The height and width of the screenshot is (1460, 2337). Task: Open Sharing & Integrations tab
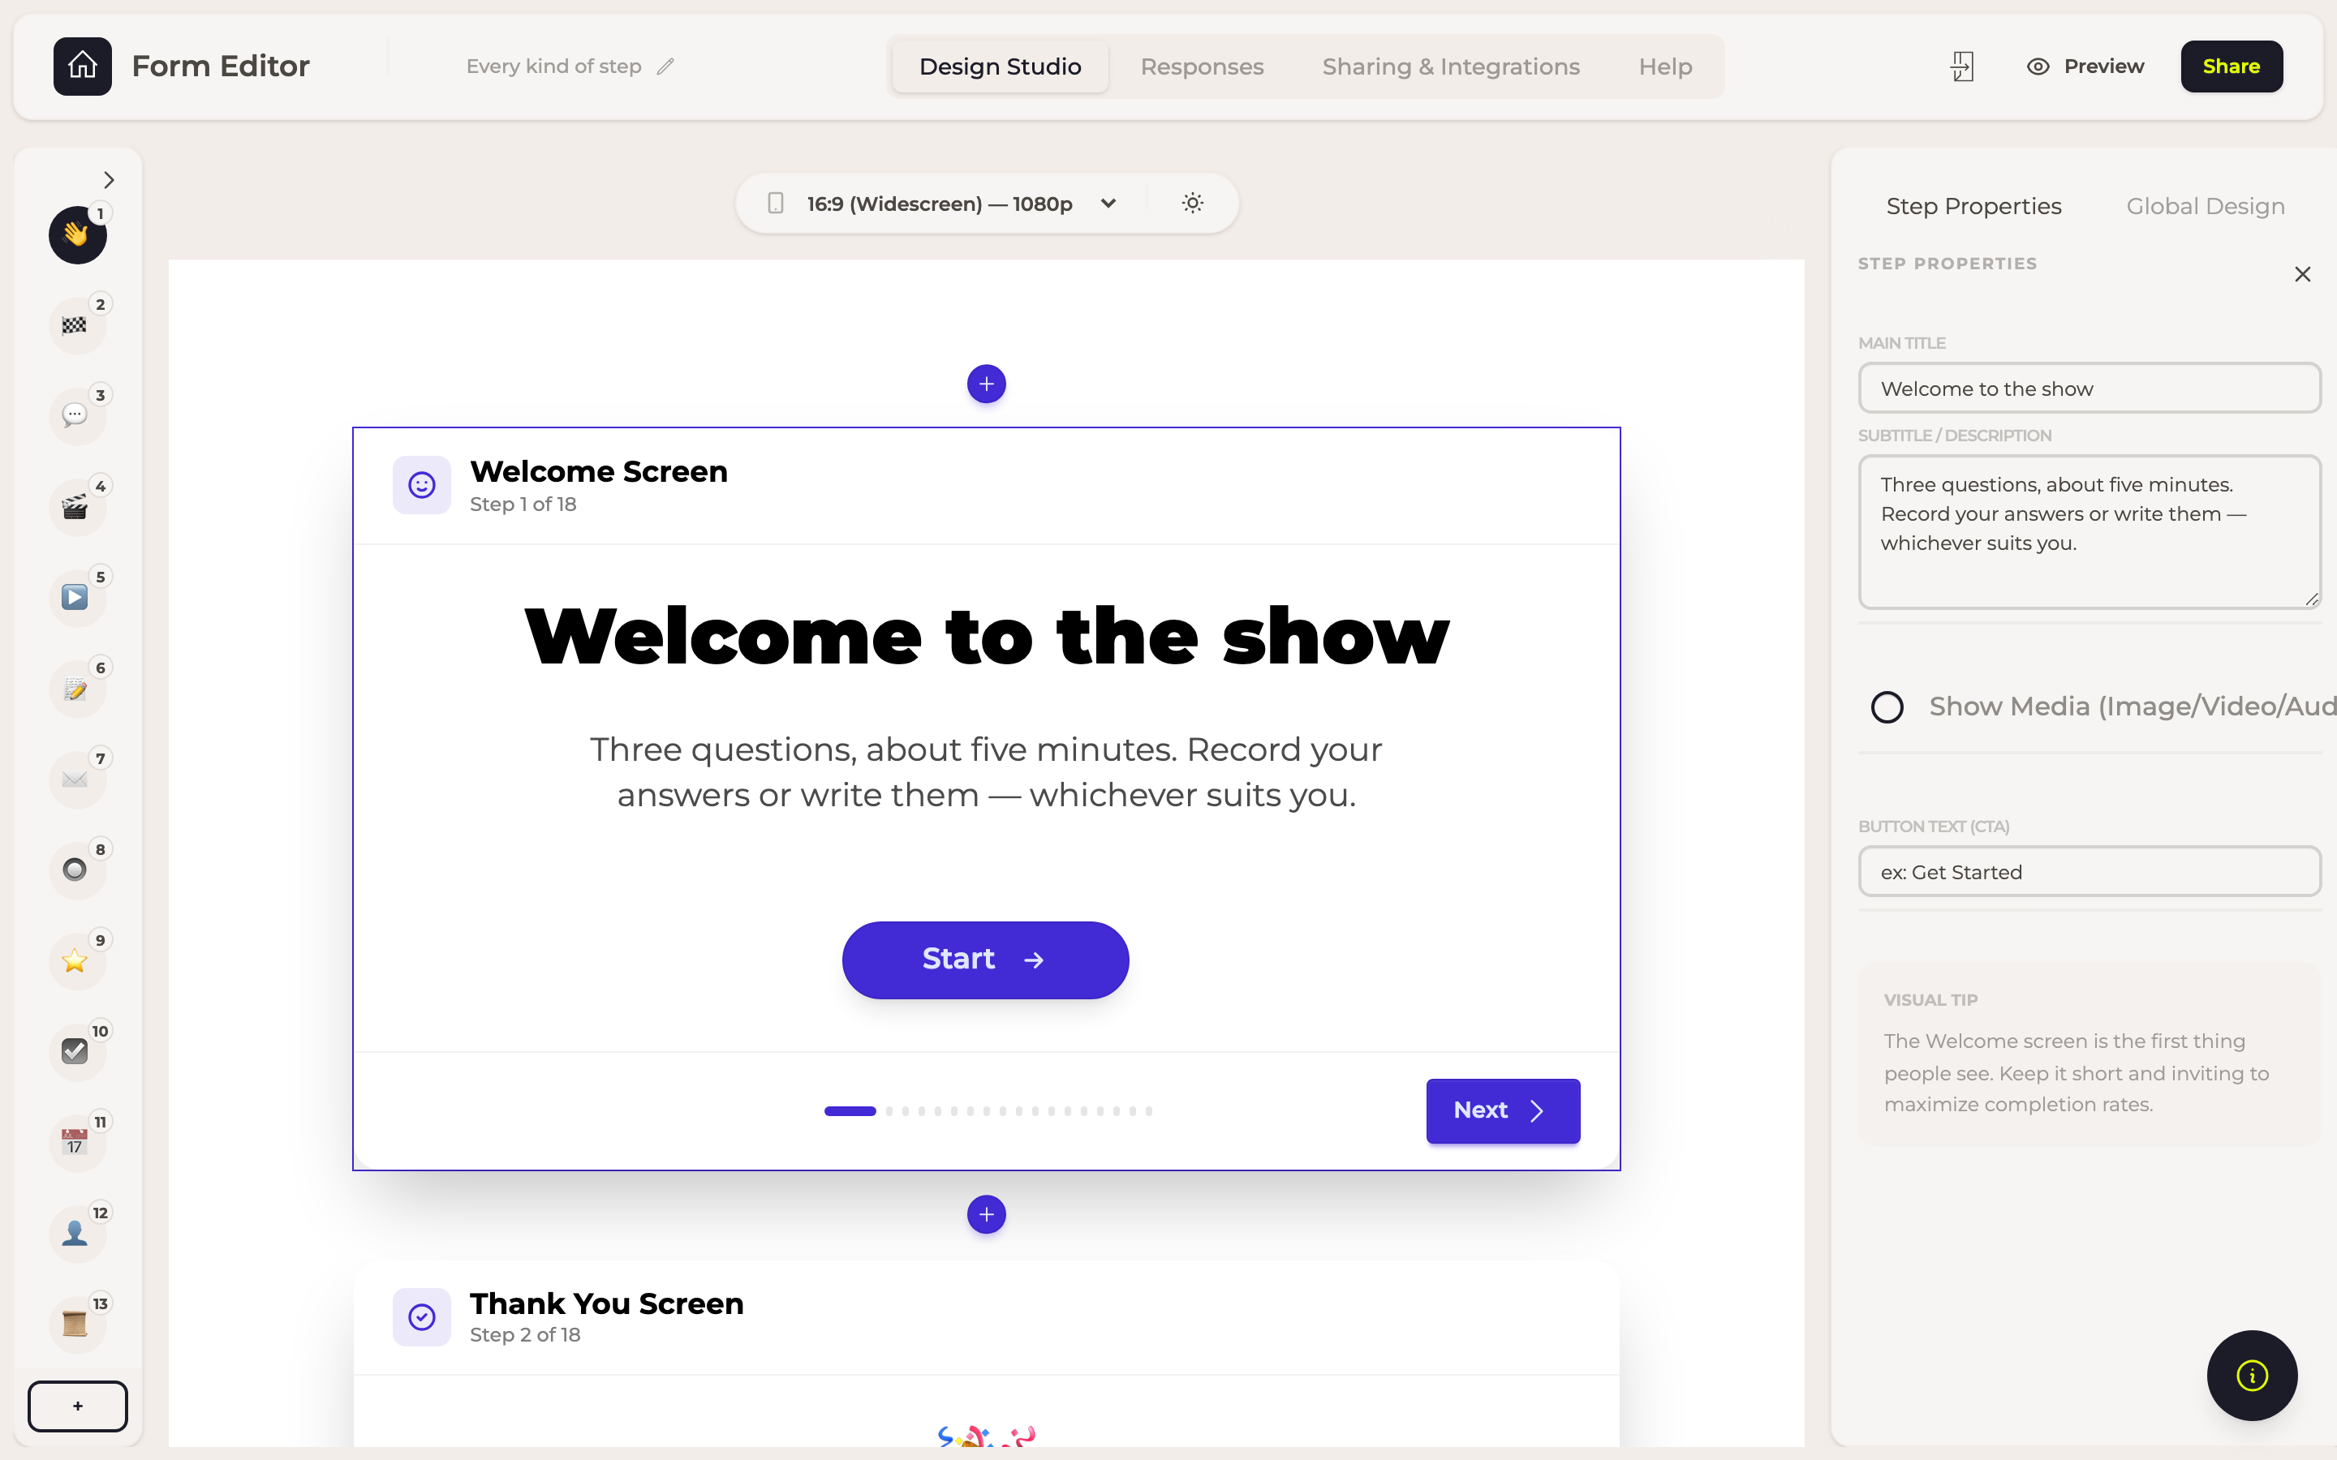point(1451,67)
